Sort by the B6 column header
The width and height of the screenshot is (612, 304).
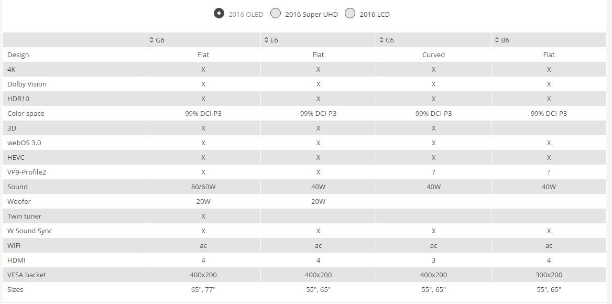coord(549,40)
